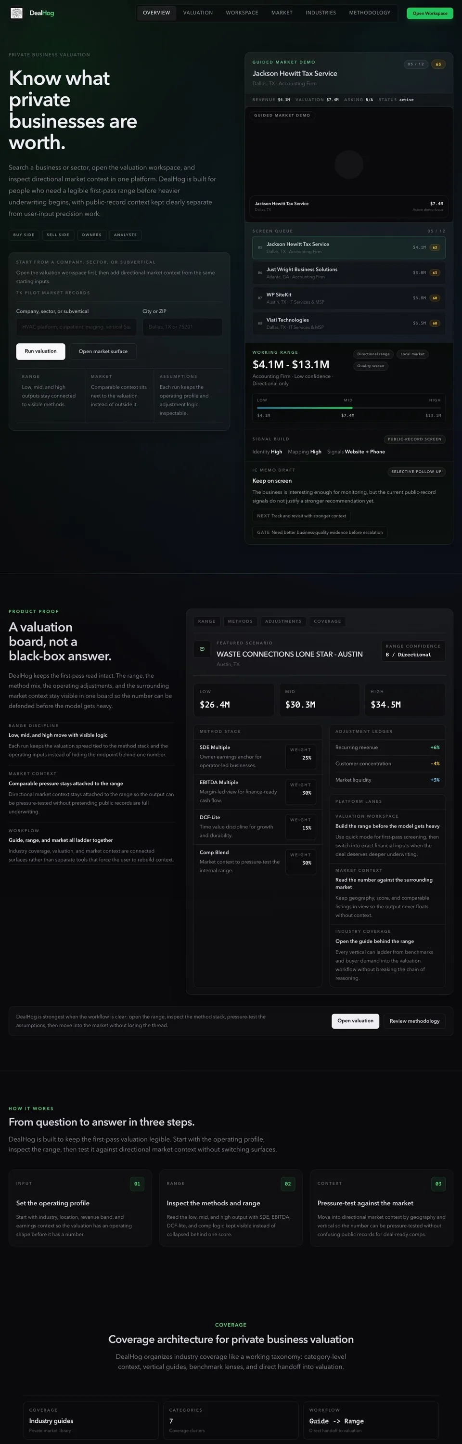Viewport: 462px width, 1444px height.
Task: Open the Range Confidence selector
Action: [x=413, y=651]
